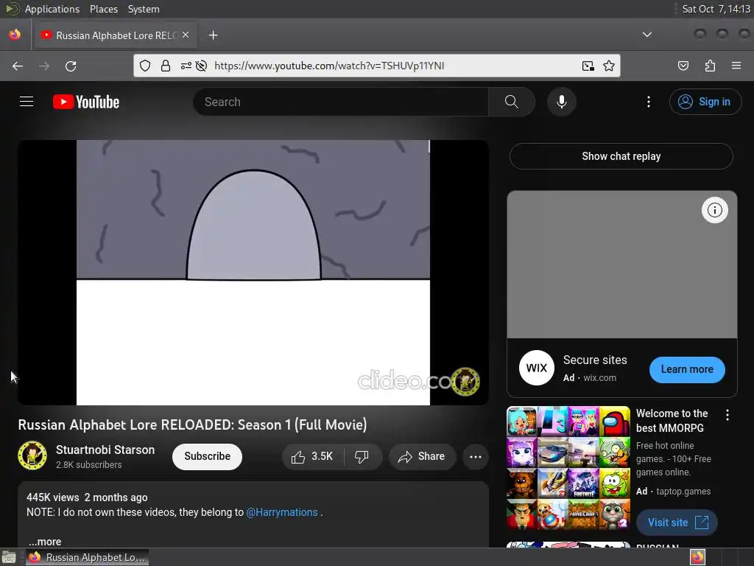Screen dimensions: 754x566
Task: Open more actions ellipsis under video
Action: point(476,456)
